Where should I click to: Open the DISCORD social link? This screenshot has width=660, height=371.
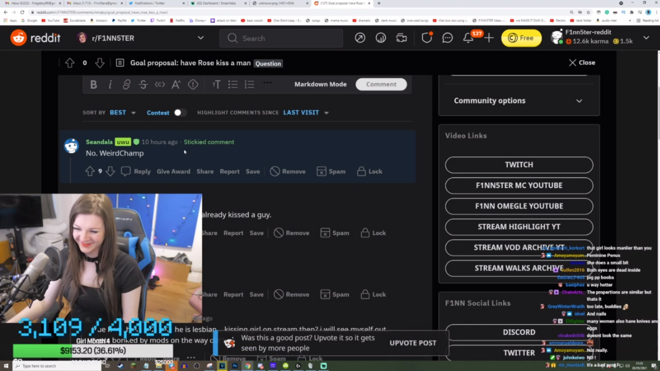[x=519, y=332]
